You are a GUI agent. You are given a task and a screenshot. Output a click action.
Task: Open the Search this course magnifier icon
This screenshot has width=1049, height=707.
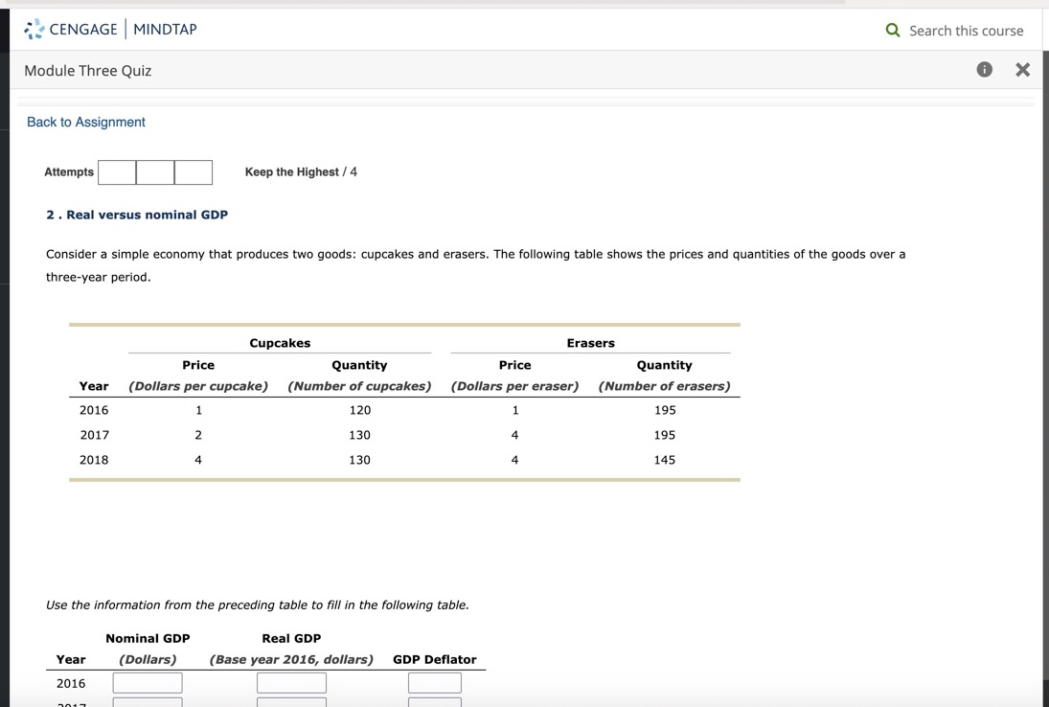(x=893, y=30)
